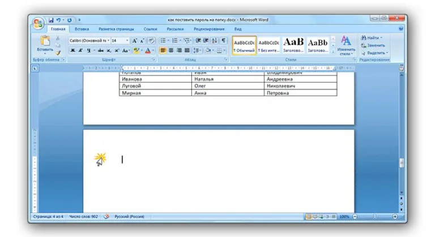Cut selection with the scissors icon
The width and height of the screenshot is (435, 237).
point(58,38)
